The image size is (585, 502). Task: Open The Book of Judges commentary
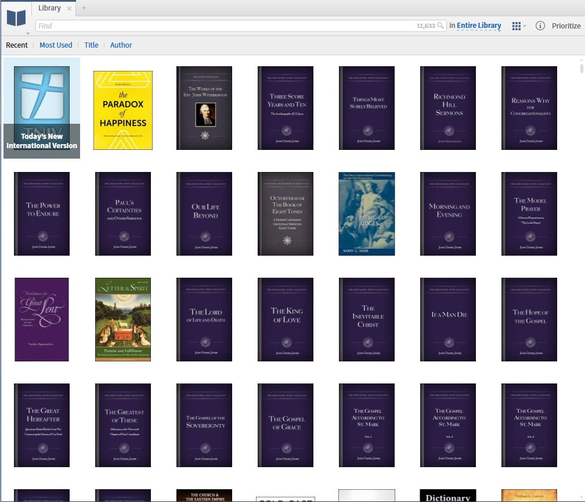tap(367, 214)
